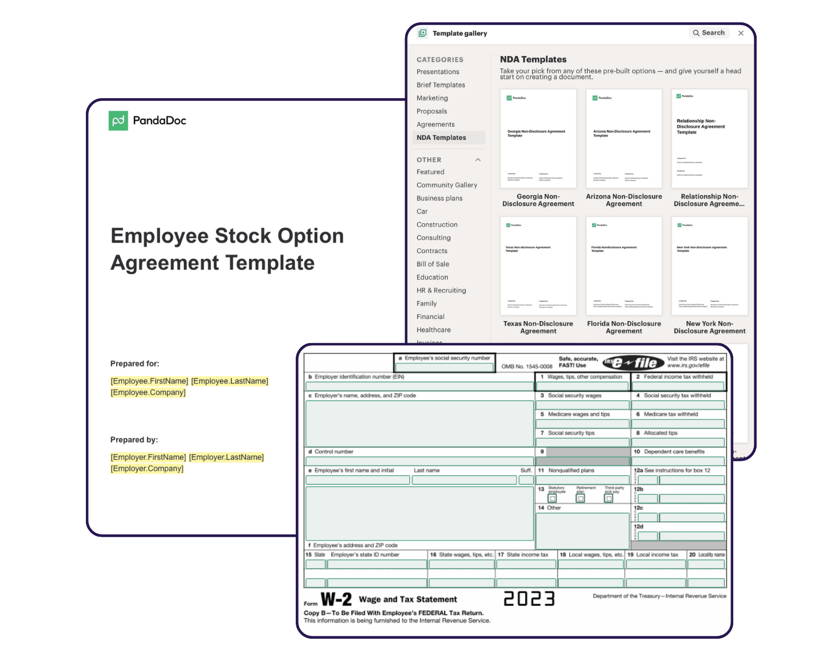Click [Employee.FirstName] placeholder field
The height and width of the screenshot is (656, 837).
coord(150,381)
